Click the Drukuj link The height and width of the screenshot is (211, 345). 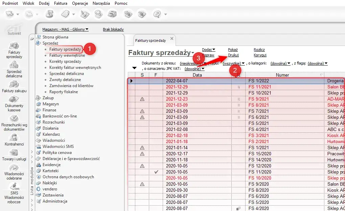tap(233, 55)
